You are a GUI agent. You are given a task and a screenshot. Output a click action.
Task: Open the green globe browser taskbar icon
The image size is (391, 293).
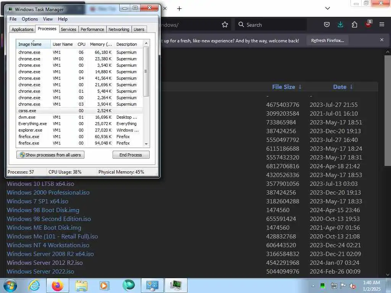128,285
